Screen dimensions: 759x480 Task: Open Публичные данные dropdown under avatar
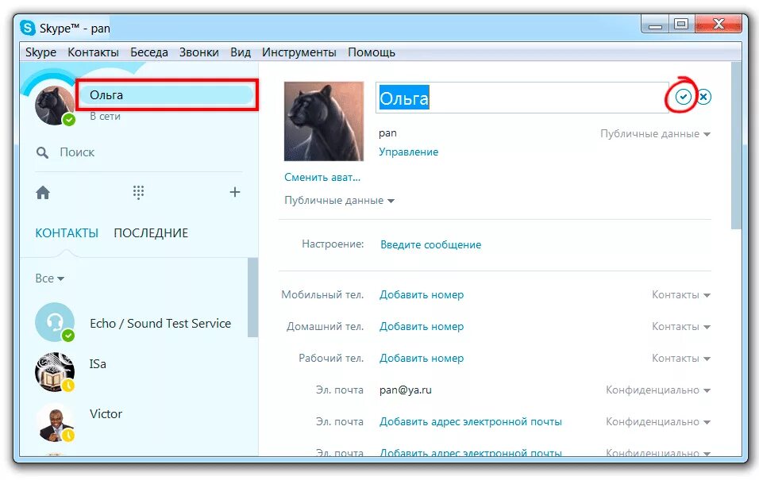(339, 200)
